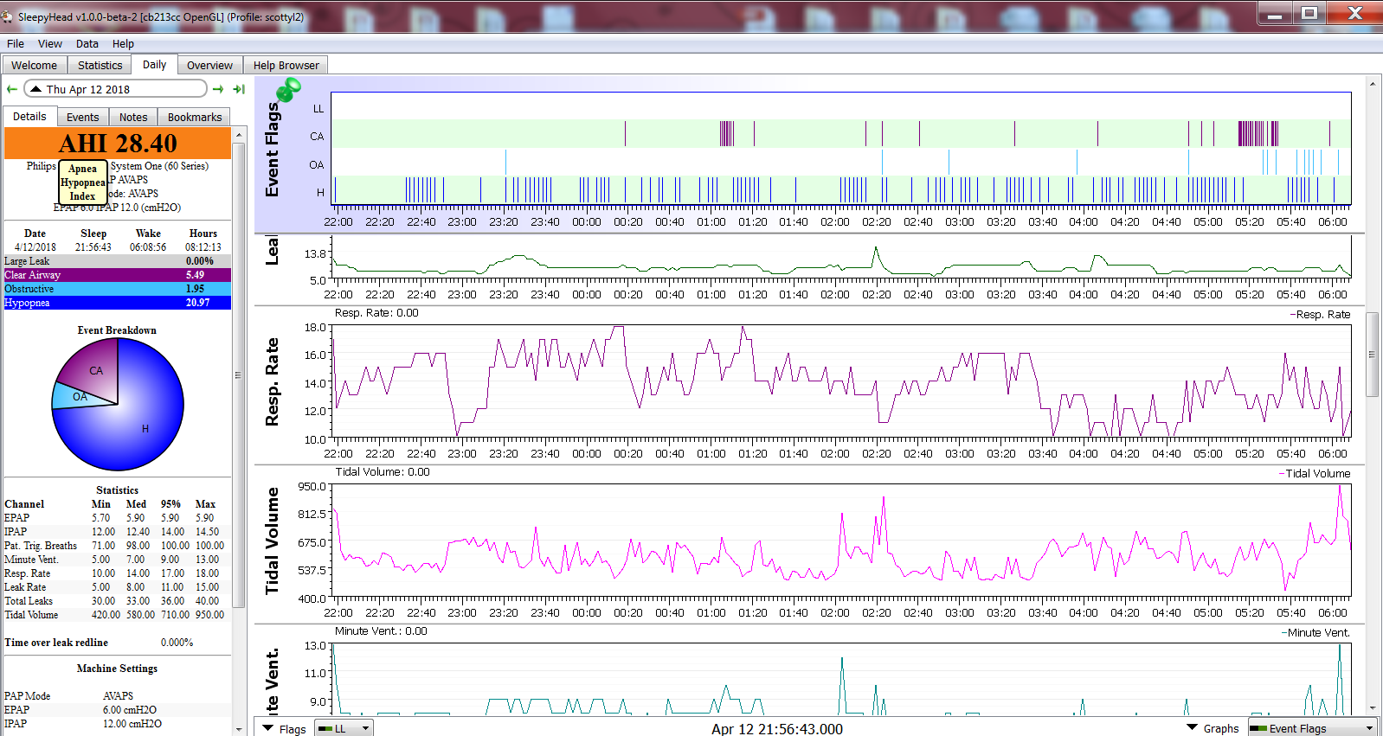This screenshot has width=1383, height=736.
Task: Switch to the Statistics tab
Action: pyautogui.click(x=100, y=65)
